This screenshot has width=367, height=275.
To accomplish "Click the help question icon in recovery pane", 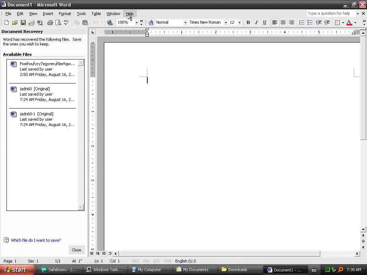I will (6, 240).
